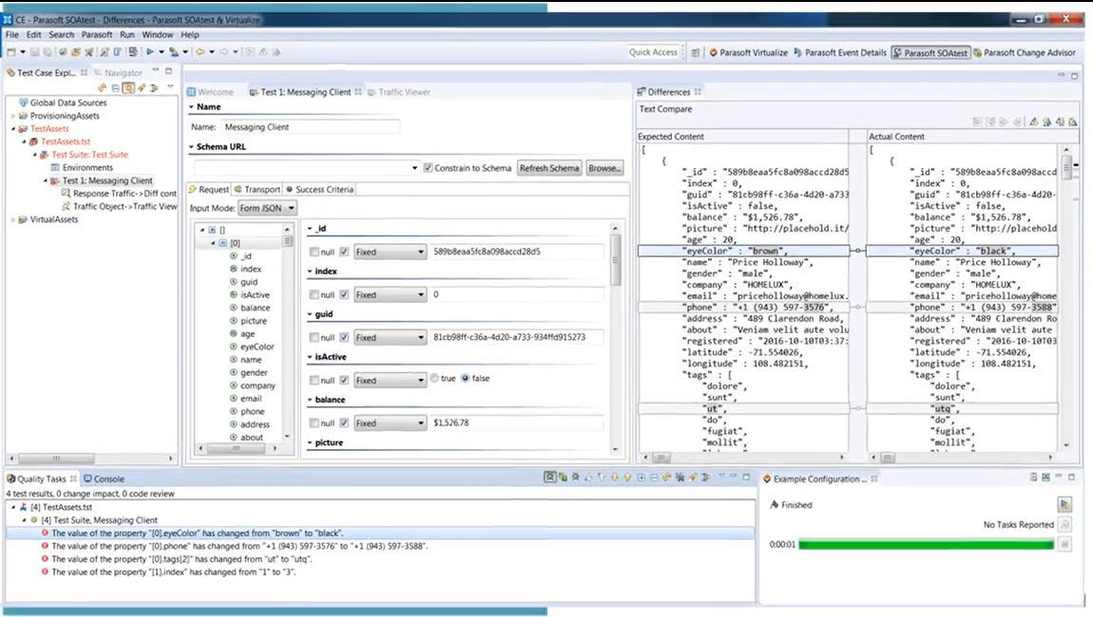Image resolution: width=1093 pixels, height=617 pixels.
Task: Click the refresh icon in Test Case Explorer toolbar
Action: [103, 87]
